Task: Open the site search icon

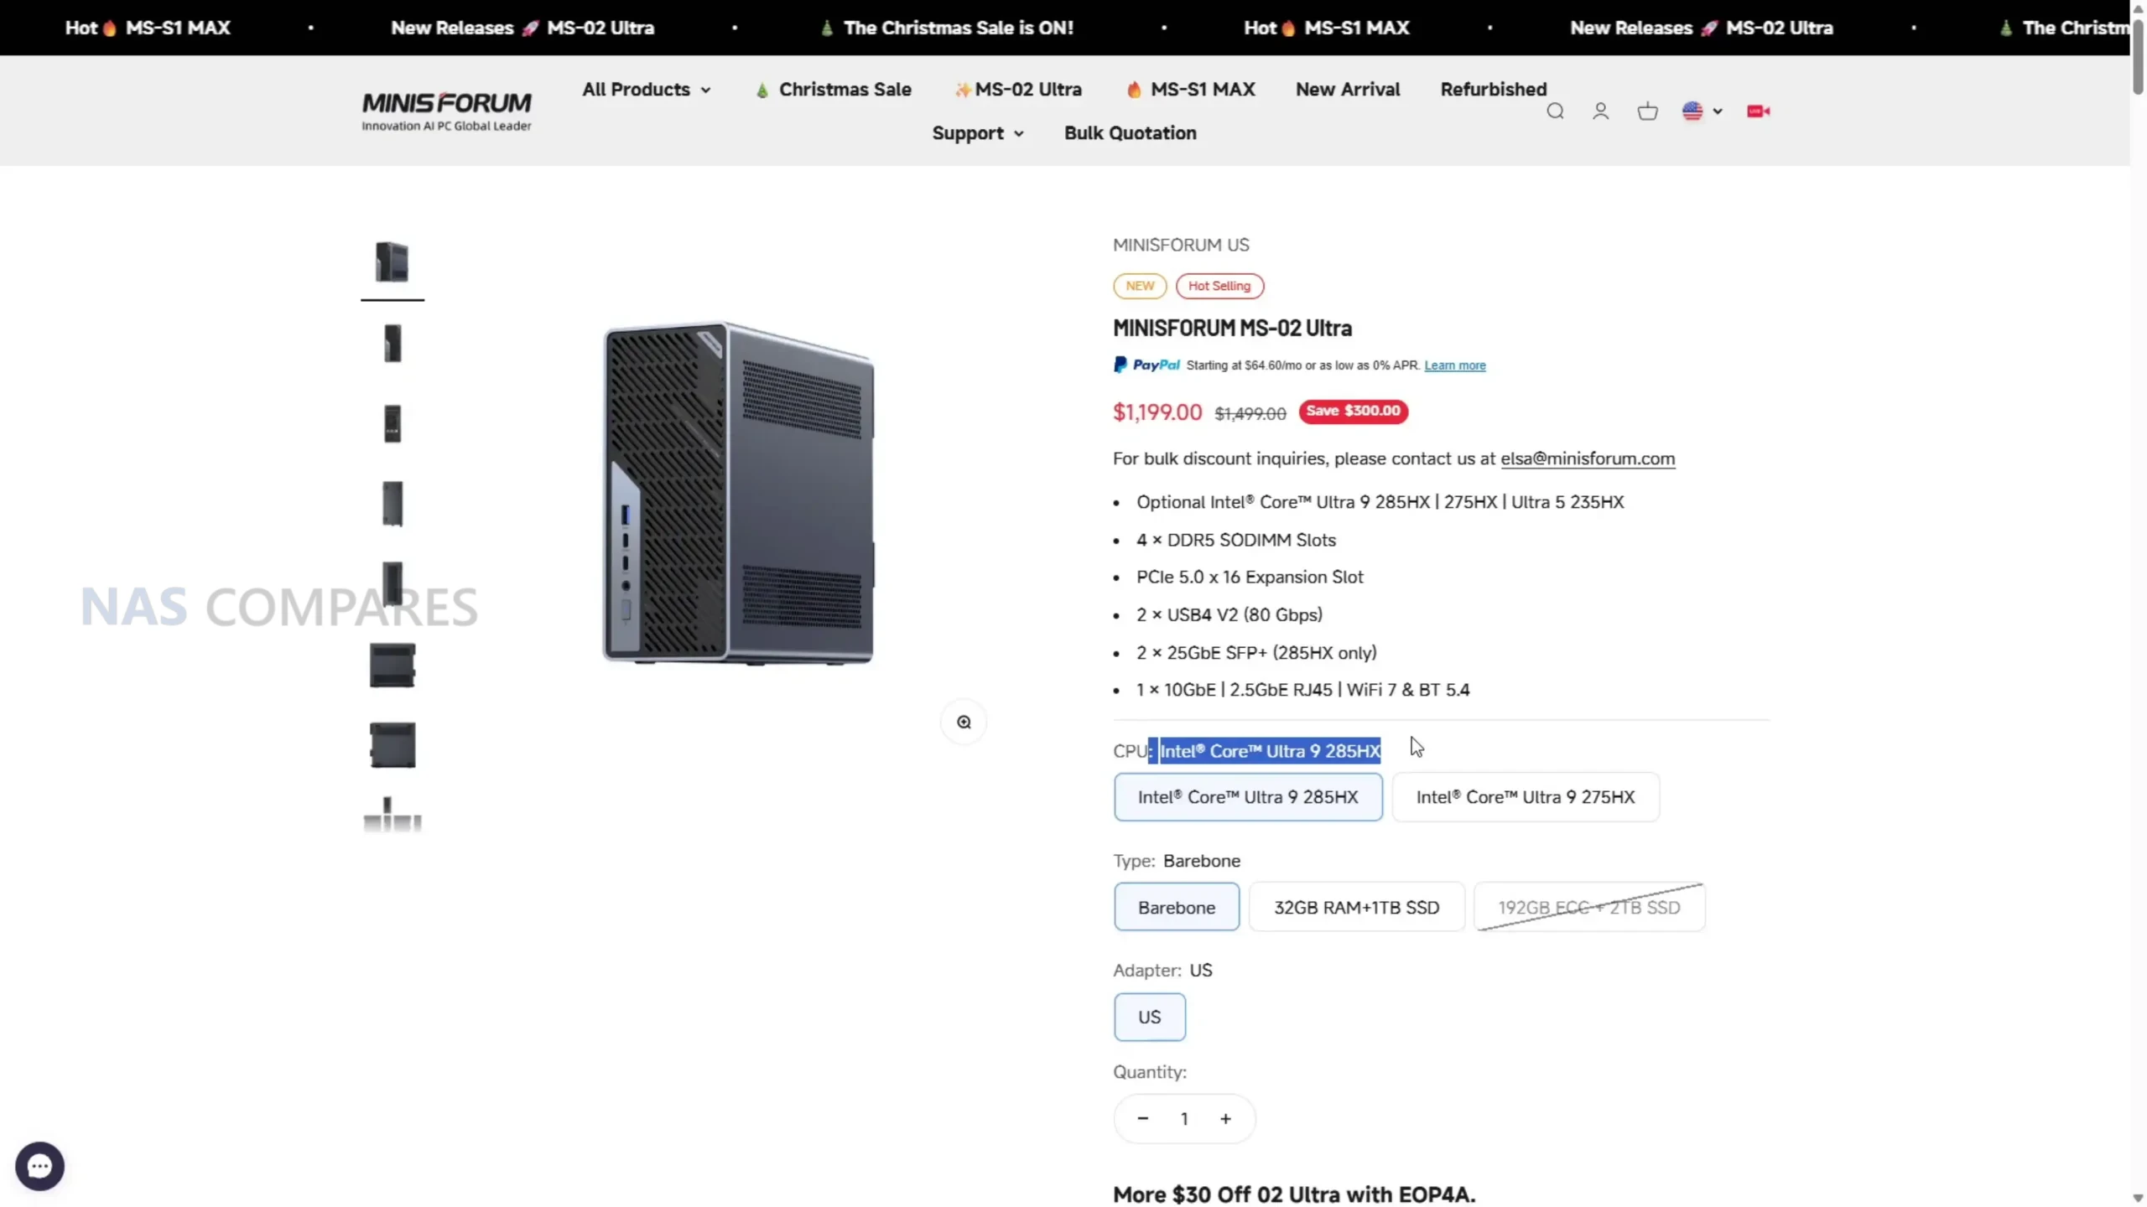Action: (x=1555, y=111)
